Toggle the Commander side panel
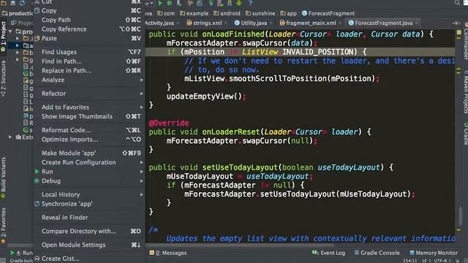Image resolution: width=468 pixels, height=263 pixels. (x=465, y=41)
